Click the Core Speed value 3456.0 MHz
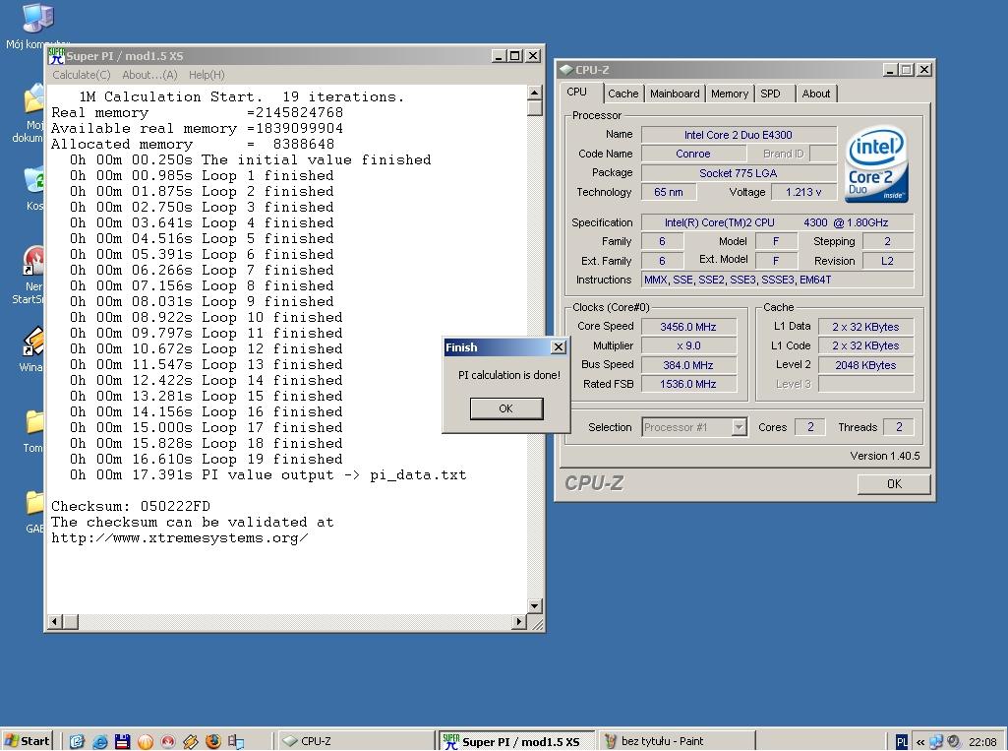 (x=688, y=326)
